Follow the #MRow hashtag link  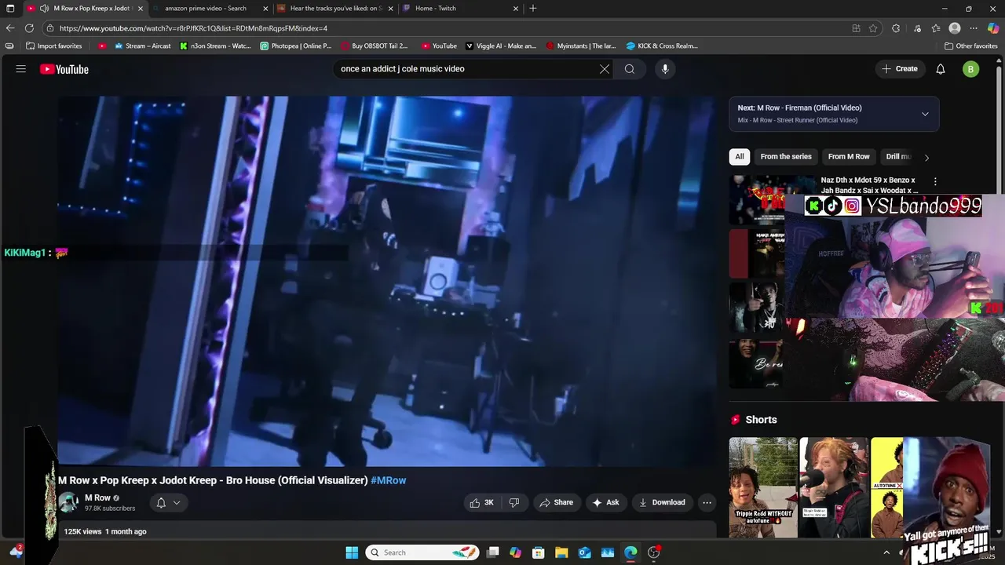tap(388, 480)
